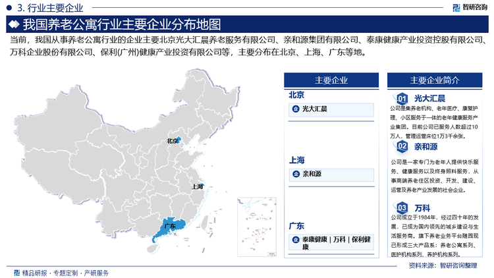
Task: Click the enterprise icon beside 亲和源
Action: [296, 174]
